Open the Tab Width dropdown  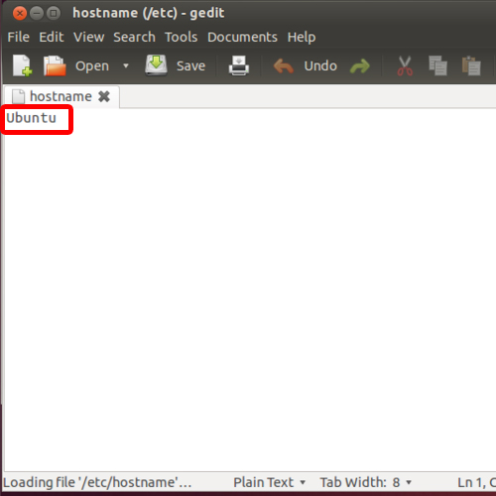(365, 482)
